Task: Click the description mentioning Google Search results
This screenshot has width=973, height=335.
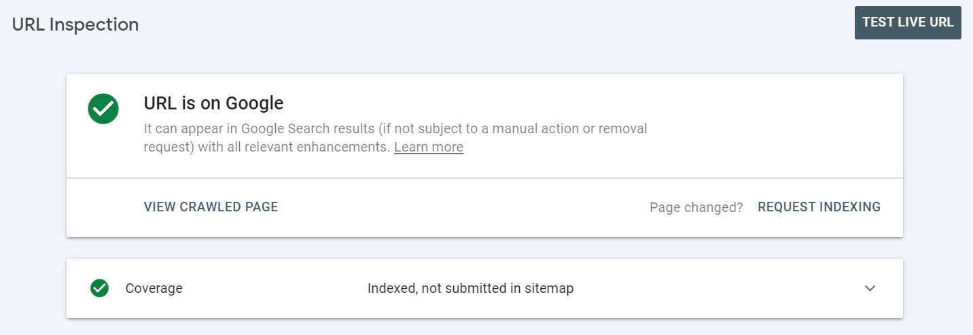Action: tap(394, 128)
